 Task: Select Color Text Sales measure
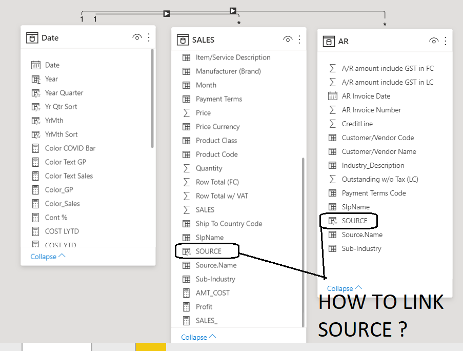(x=69, y=176)
